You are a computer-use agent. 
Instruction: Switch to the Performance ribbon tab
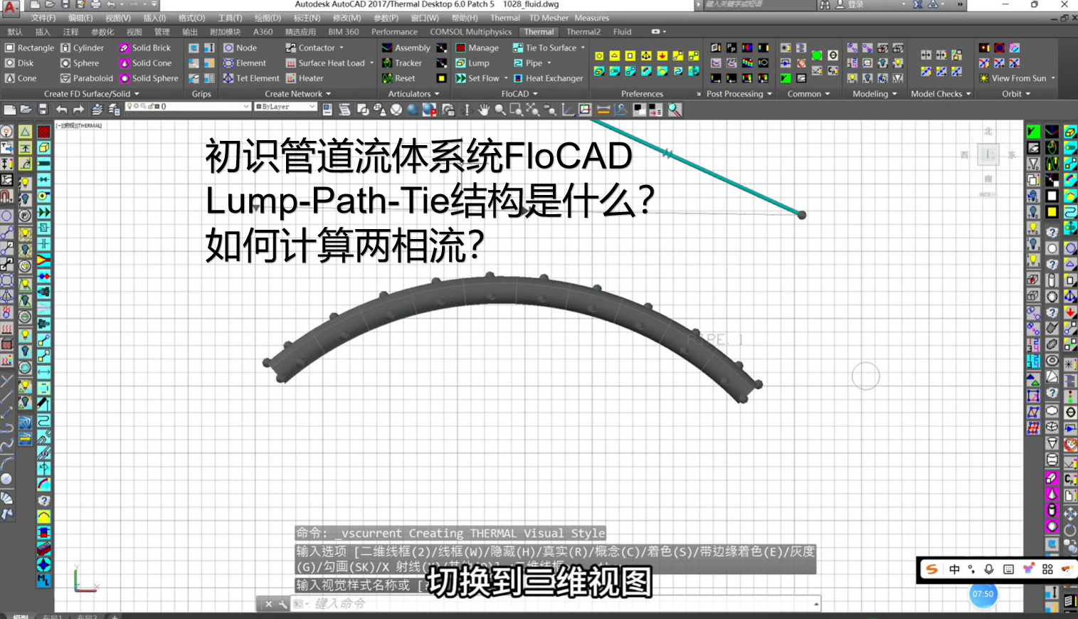pyautogui.click(x=394, y=32)
